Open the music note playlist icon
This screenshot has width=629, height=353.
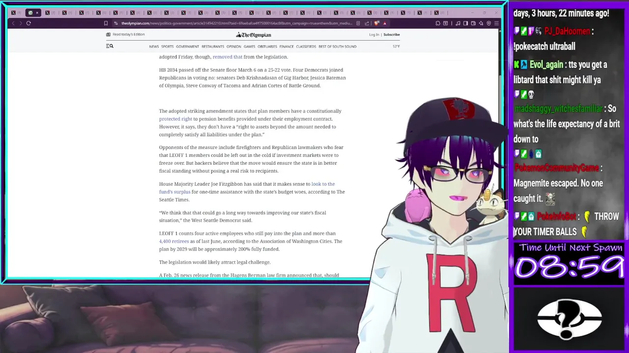pos(458,23)
